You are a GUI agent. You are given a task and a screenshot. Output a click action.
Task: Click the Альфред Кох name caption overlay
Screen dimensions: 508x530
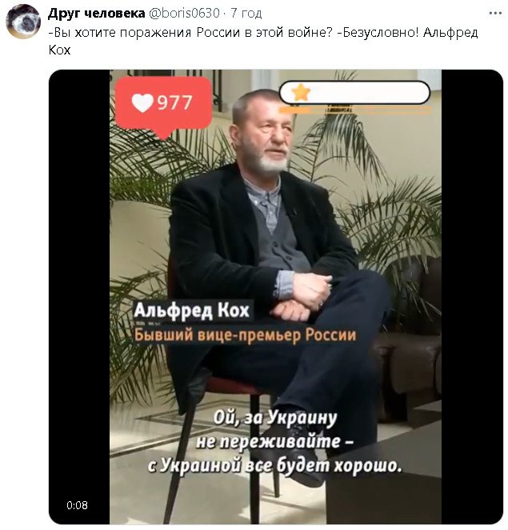(192, 311)
